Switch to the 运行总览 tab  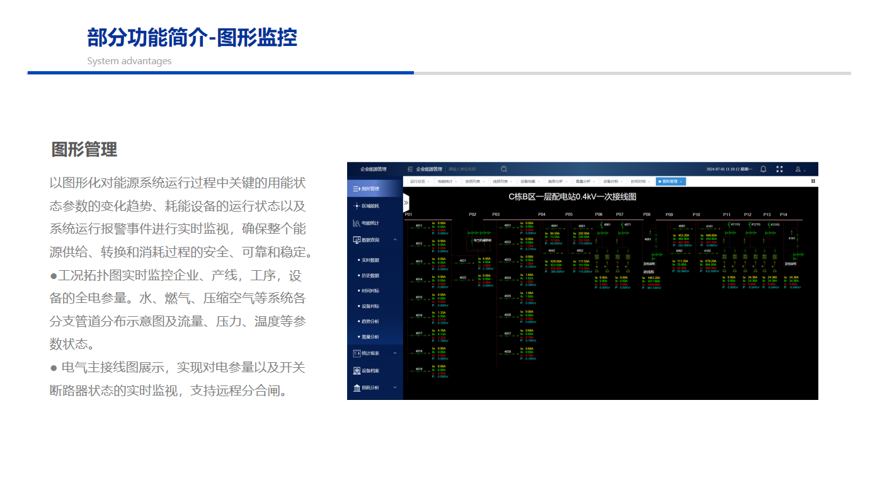coord(418,181)
